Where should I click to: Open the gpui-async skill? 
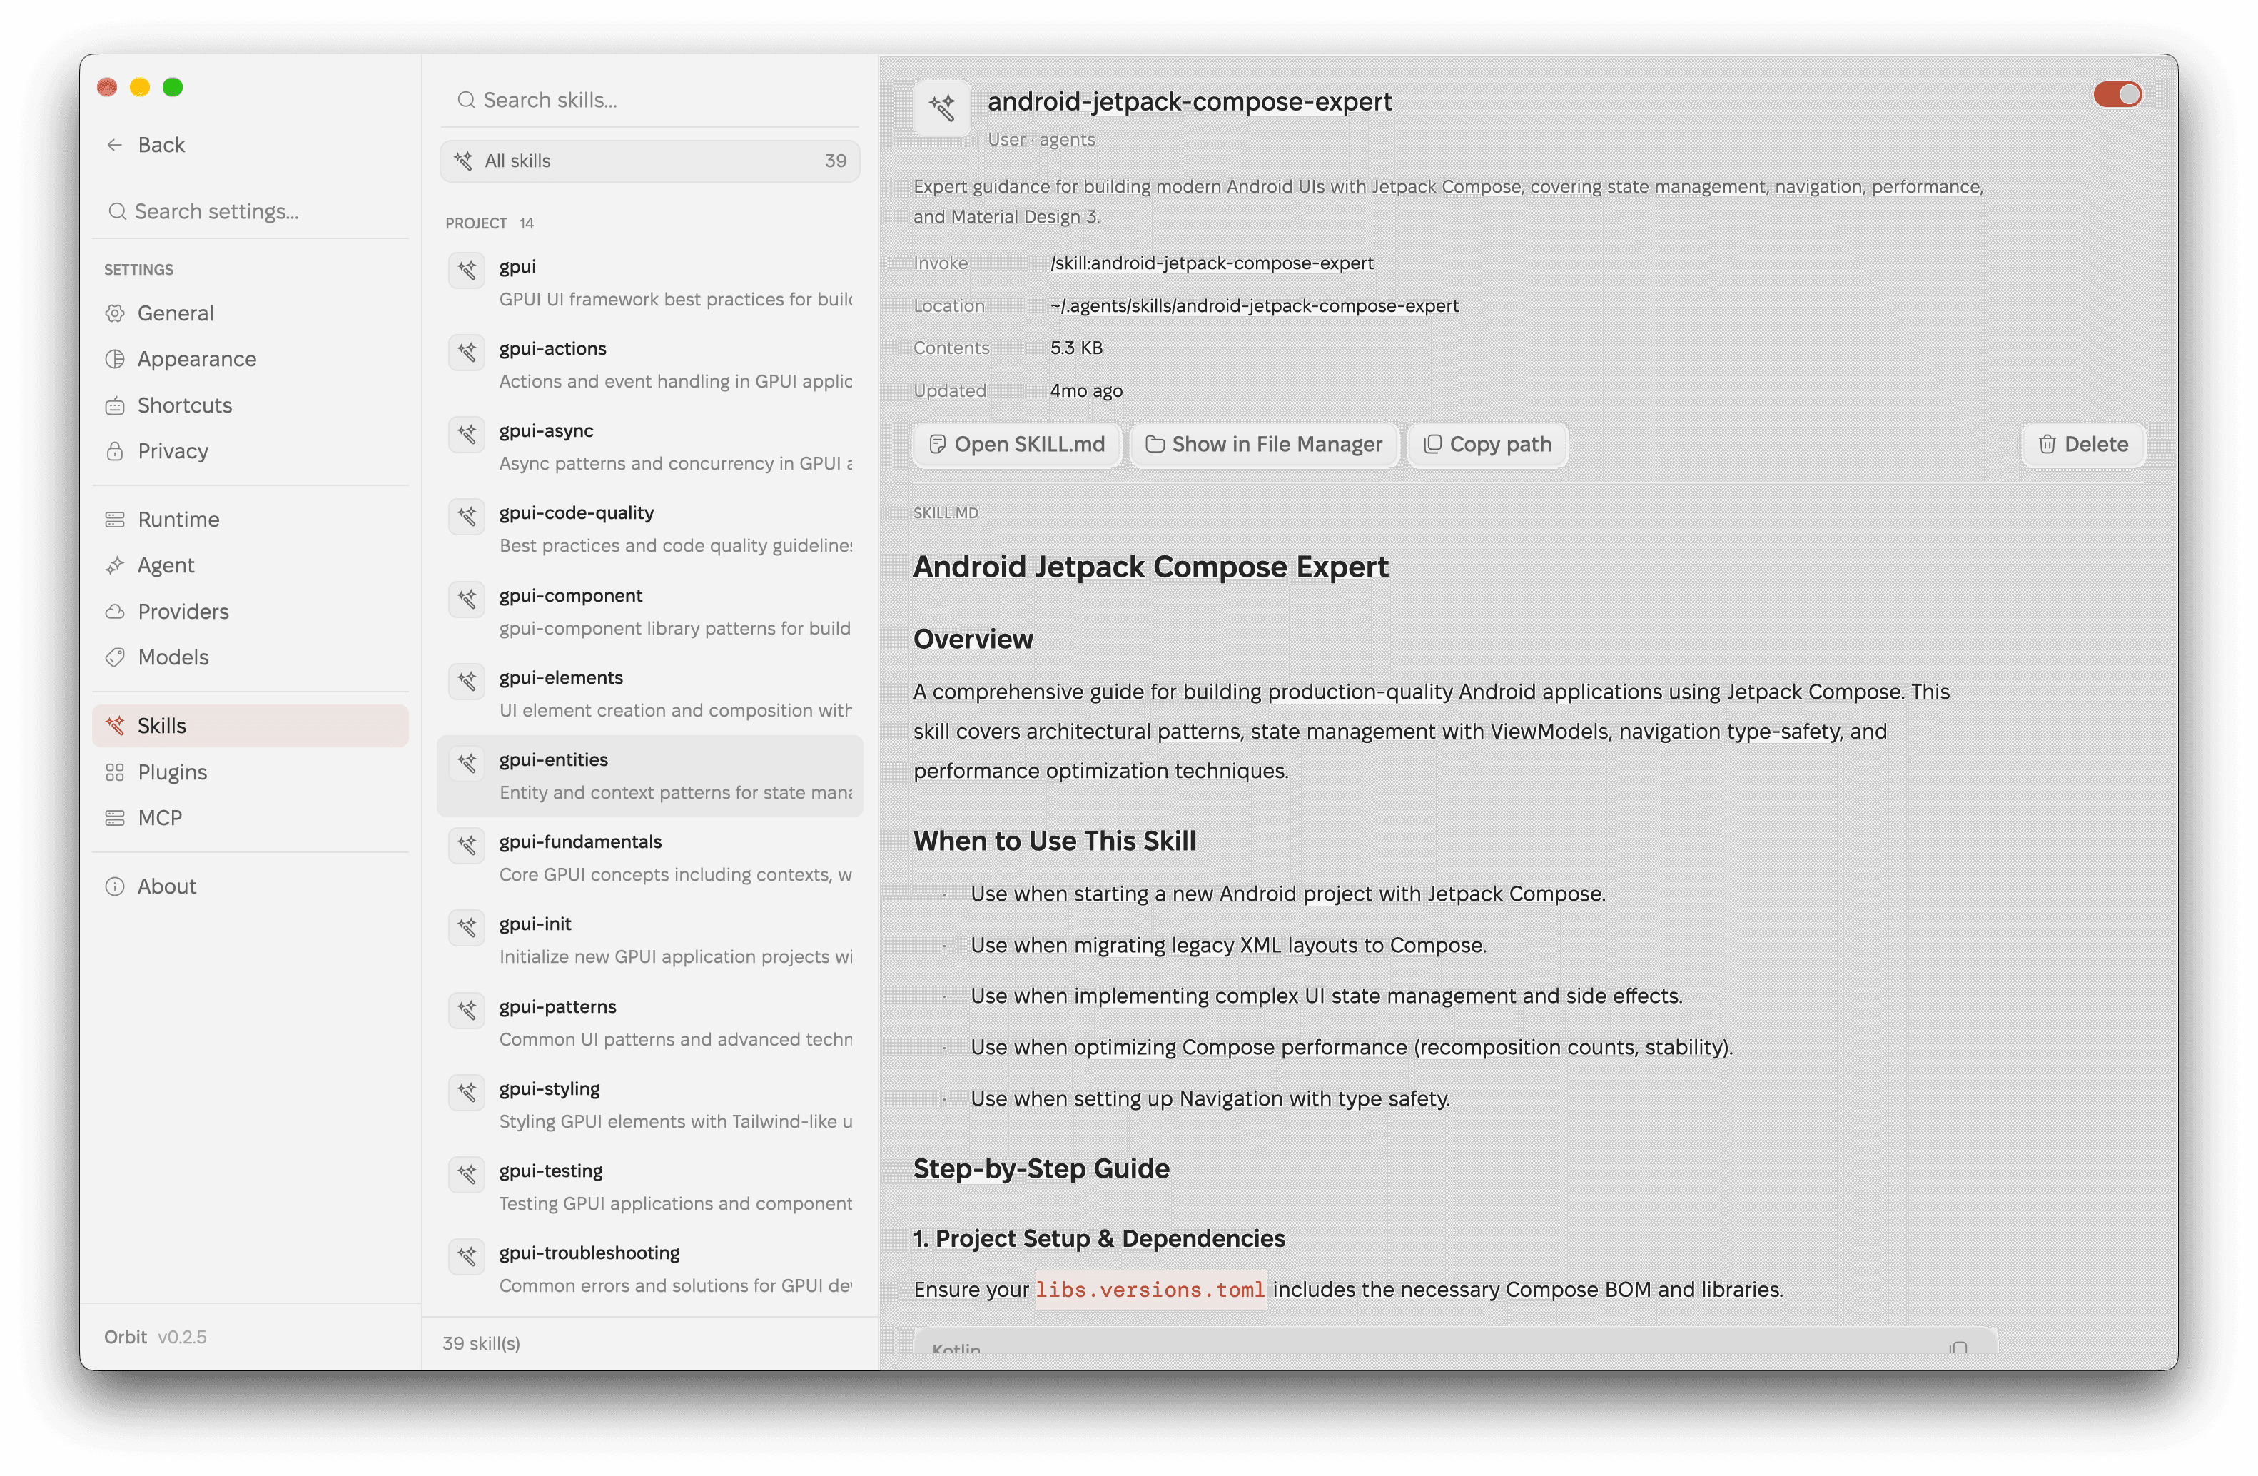pos(650,447)
